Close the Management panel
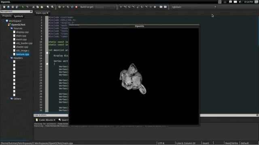 click(x=31, y=11)
